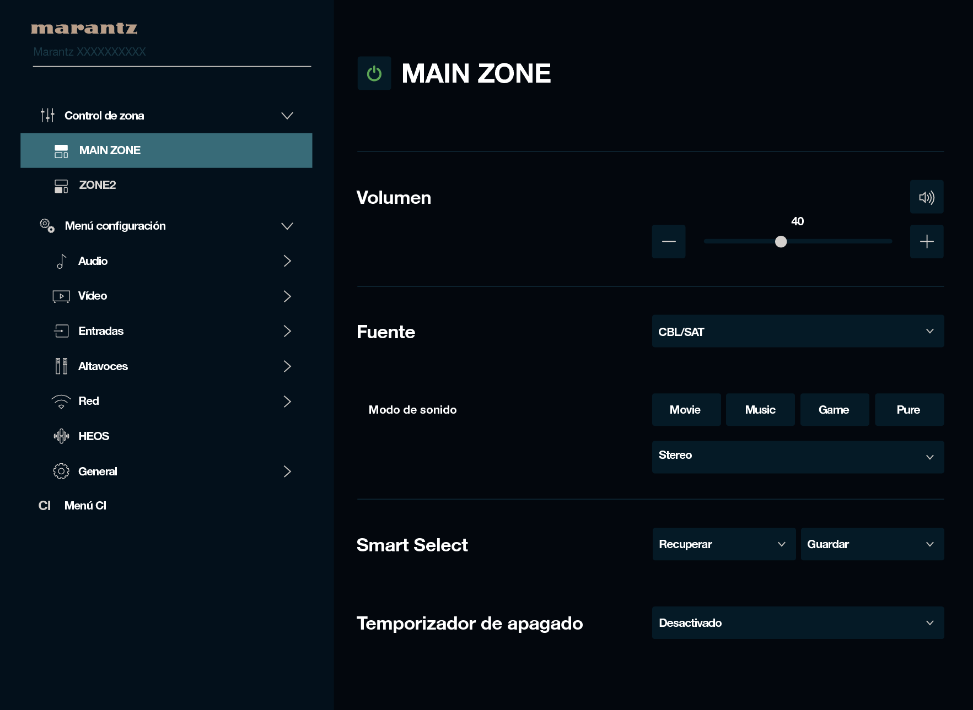The width and height of the screenshot is (973, 710).
Task: Click the Altavoces speakers icon
Action: coord(61,366)
